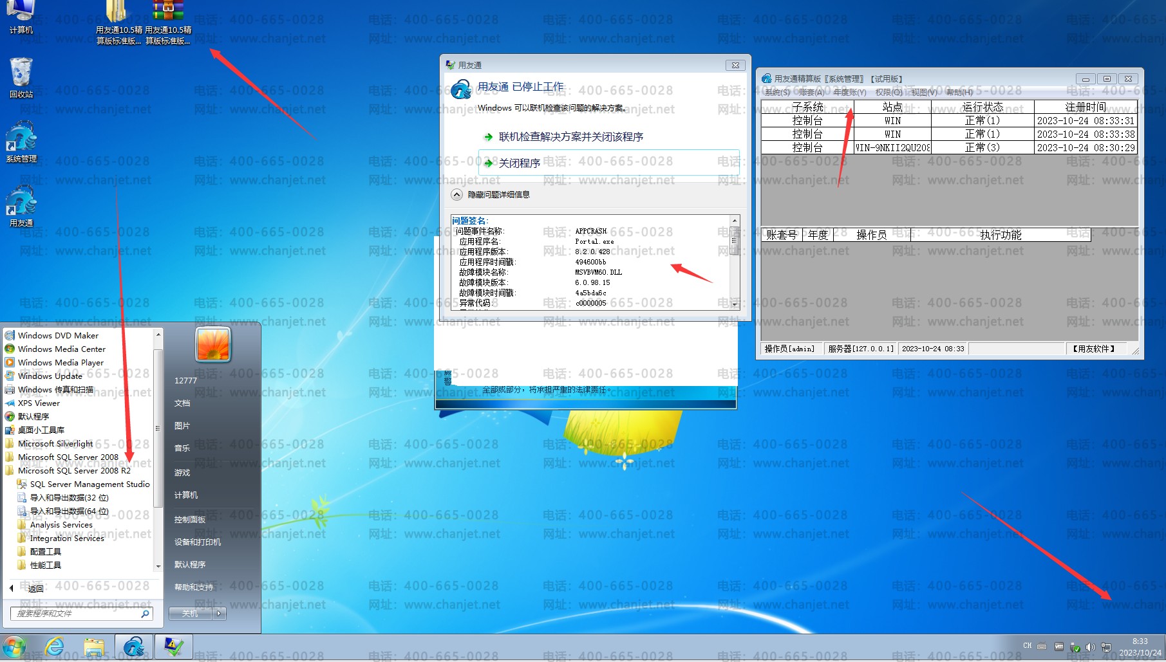
Task: Click 联机检查解决方案并关闭该程序
Action: [x=570, y=136]
